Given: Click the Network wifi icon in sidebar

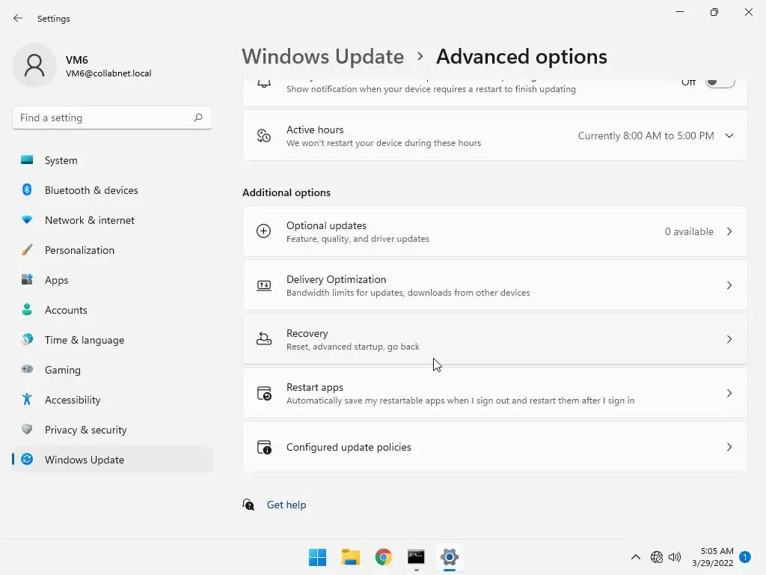Looking at the screenshot, I should tap(27, 220).
